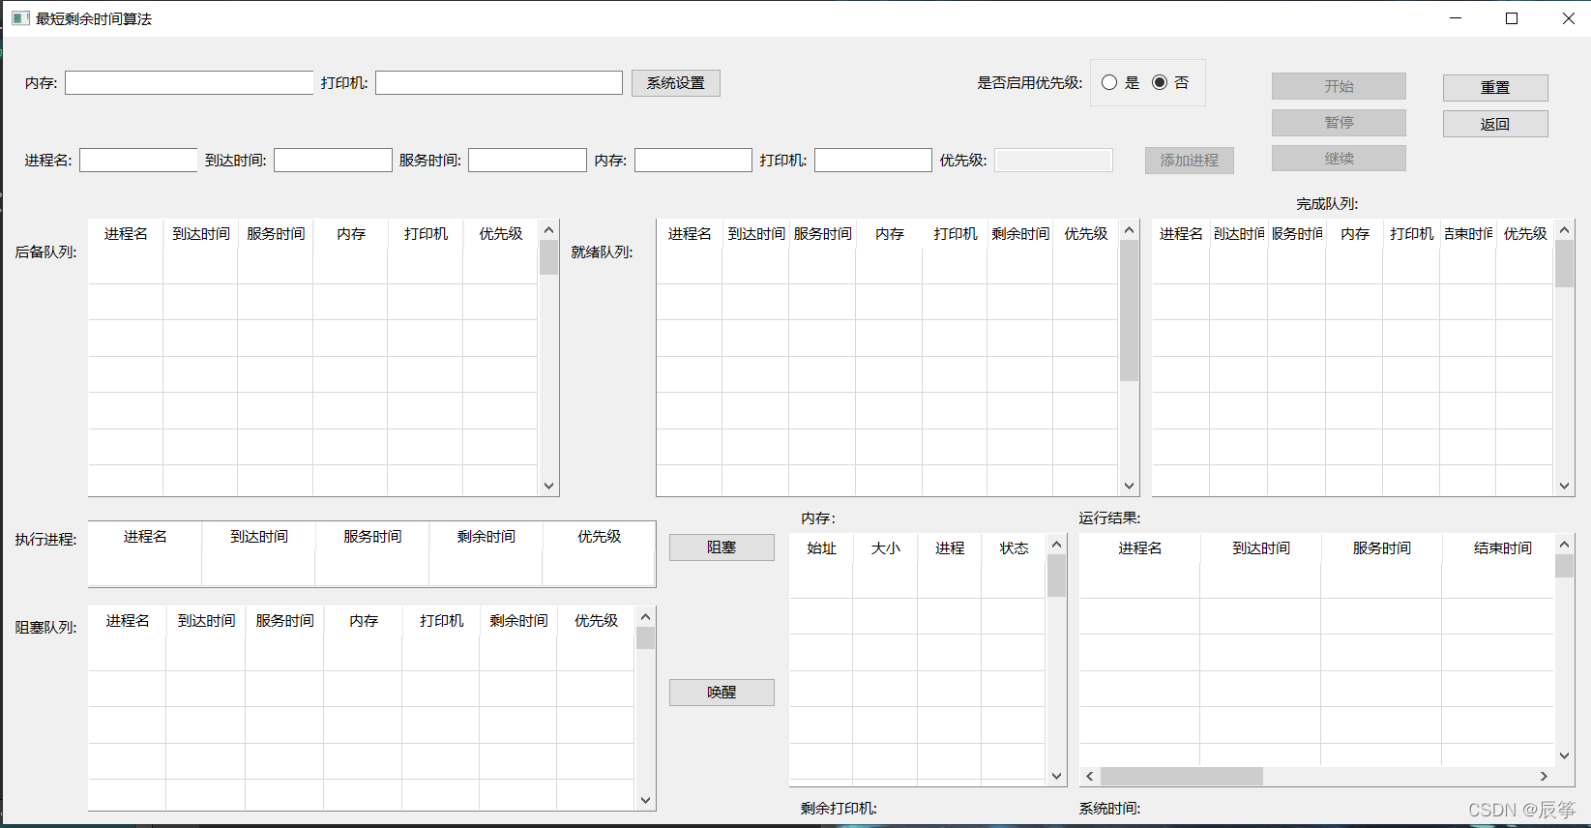This screenshot has width=1591, height=828.
Task: Click the 剩余打印机 label
Action: 839,809
